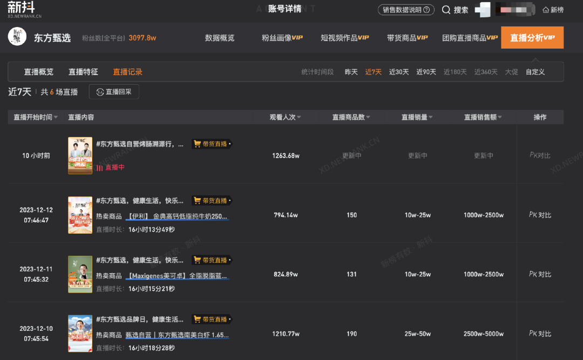Select the 东方甄选 account avatar
The image size is (583, 360).
(x=17, y=37)
